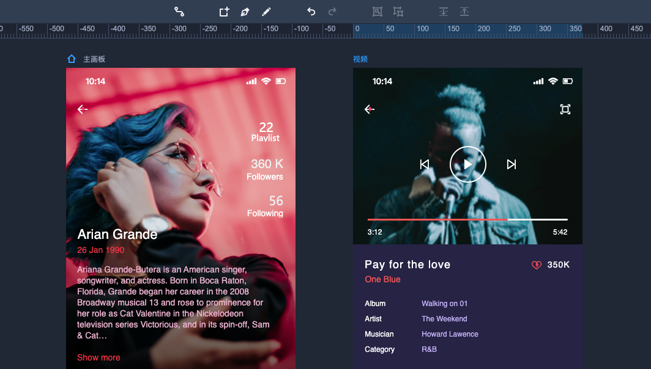Click battery icon on video status bar
The height and width of the screenshot is (369, 651).
tap(568, 81)
